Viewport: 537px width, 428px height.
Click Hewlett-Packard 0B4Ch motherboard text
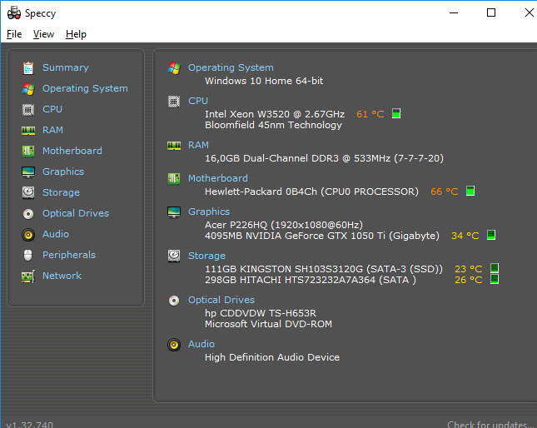click(311, 192)
